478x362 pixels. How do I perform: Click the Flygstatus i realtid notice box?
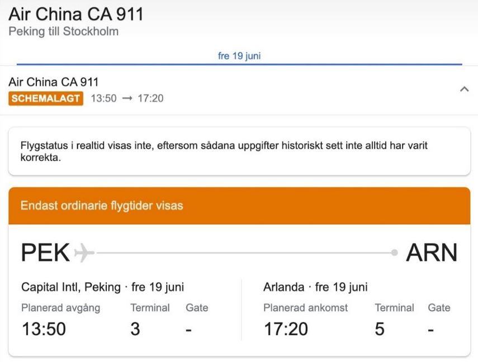click(239, 151)
